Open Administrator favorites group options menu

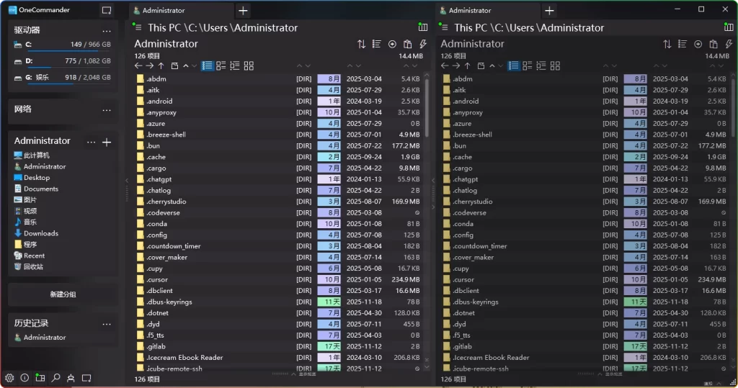[x=92, y=142]
